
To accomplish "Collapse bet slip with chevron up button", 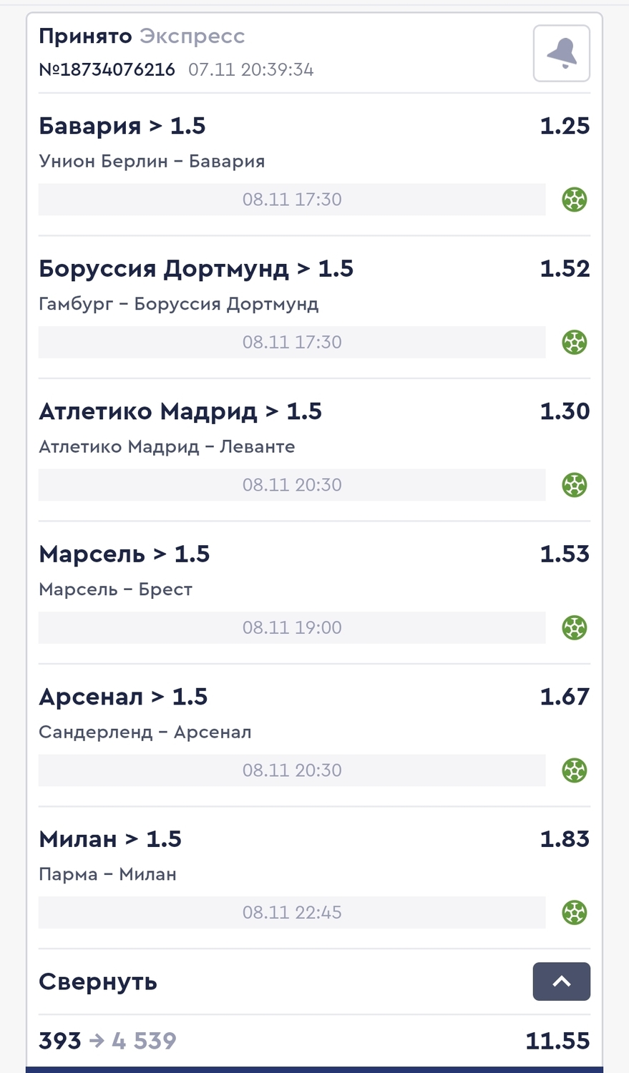I will (562, 981).
